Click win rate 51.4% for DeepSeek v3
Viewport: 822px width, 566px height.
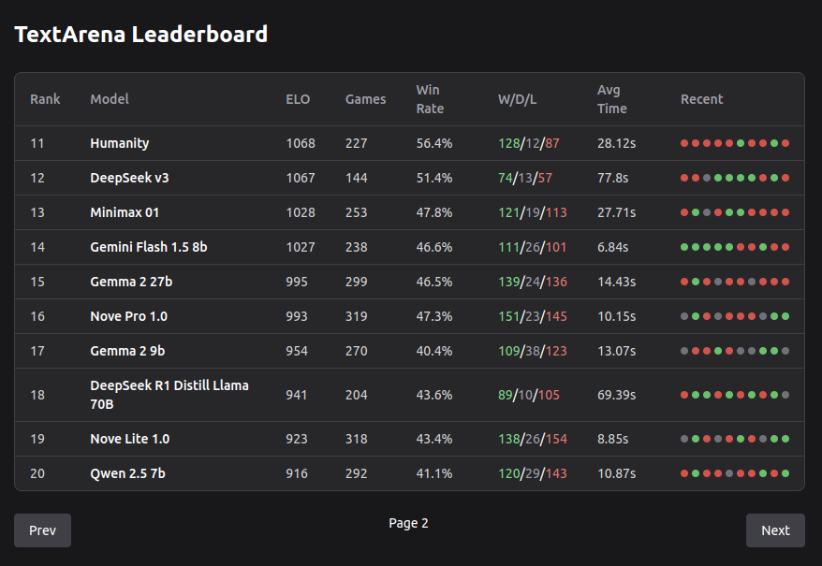434,178
